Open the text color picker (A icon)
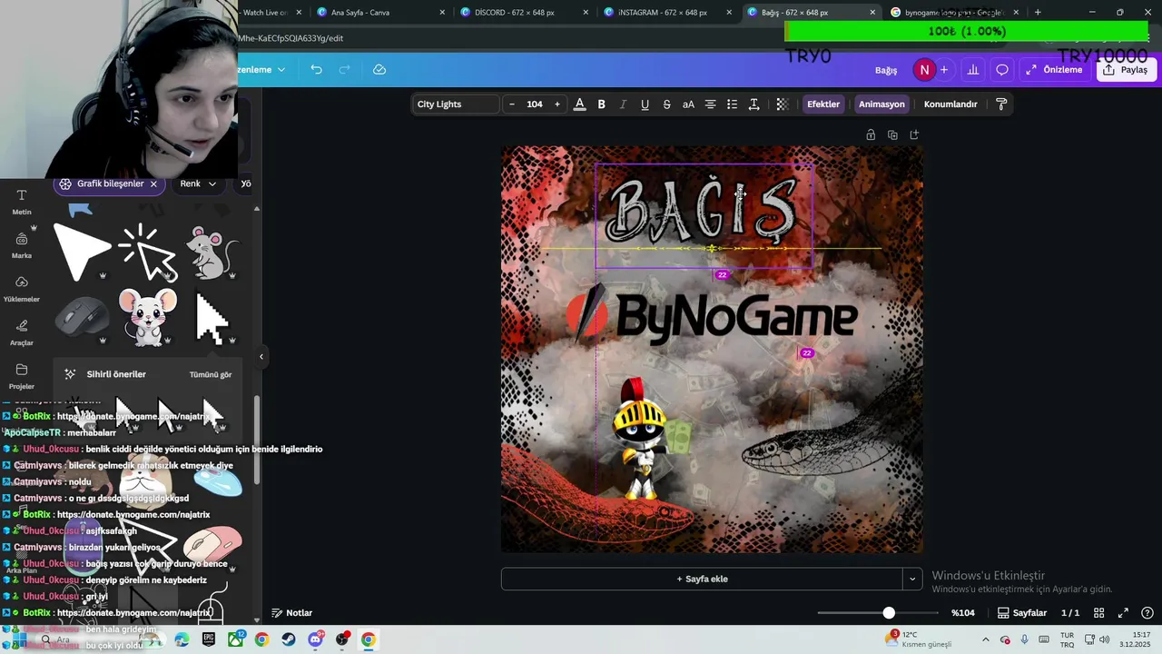1162x654 pixels. click(579, 104)
